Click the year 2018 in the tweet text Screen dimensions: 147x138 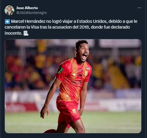coord(84,27)
